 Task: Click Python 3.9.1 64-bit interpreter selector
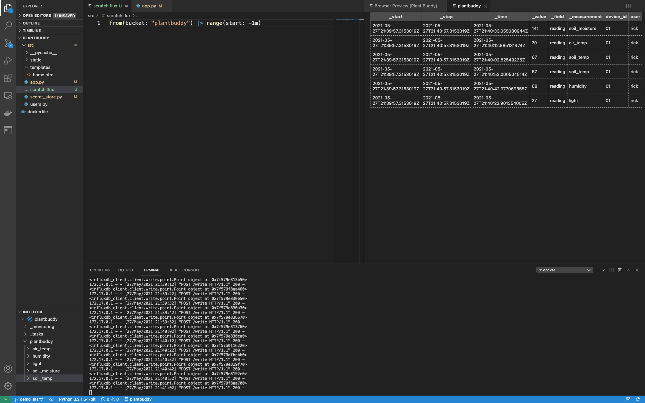[x=77, y=399]
